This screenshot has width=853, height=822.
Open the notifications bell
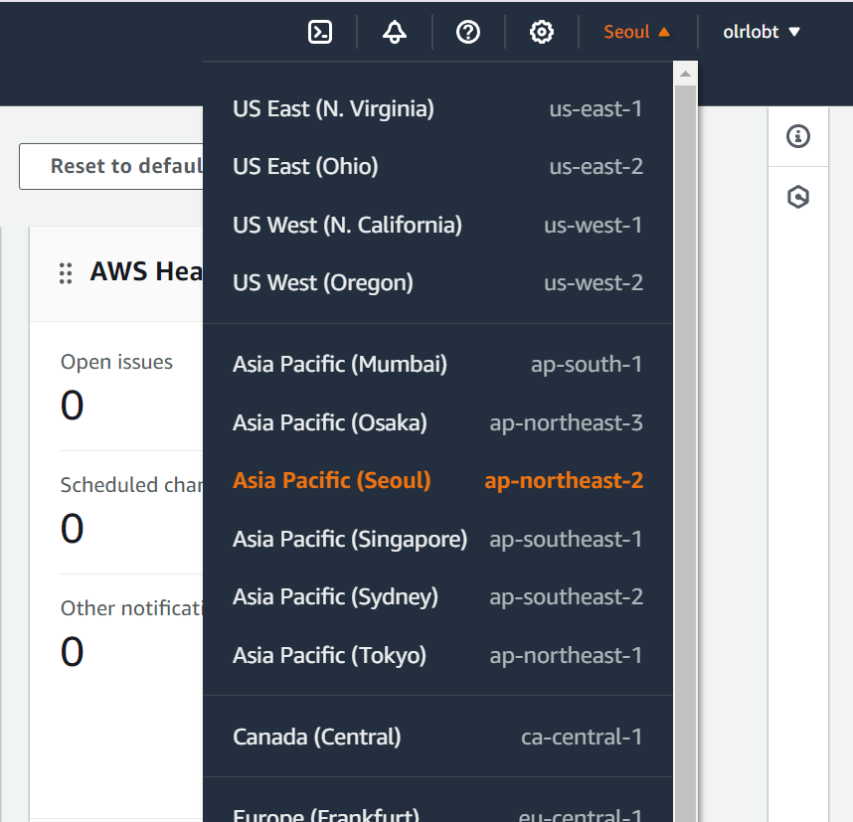(395, 32)
